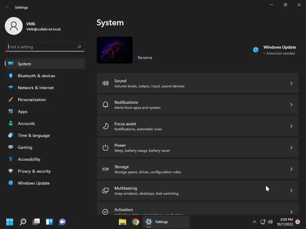
Task: Click the user profile avatar icon
Action: (14, 26)
